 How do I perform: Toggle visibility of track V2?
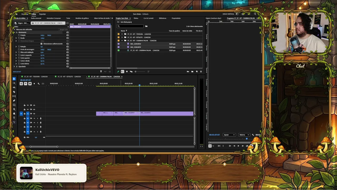pyautogui.click(x=34, y=109)
